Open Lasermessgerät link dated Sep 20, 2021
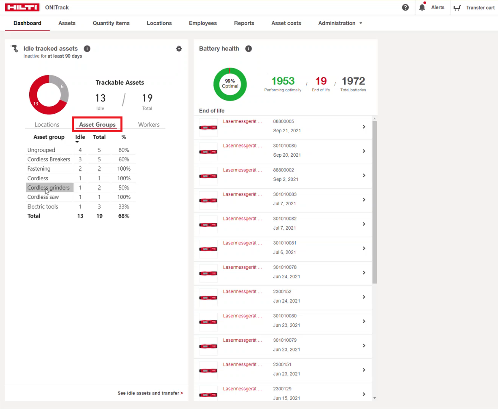The width and height of the screenshot is (498, 409). point(243,145)
